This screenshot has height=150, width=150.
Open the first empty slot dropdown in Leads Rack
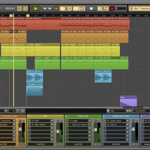pos(89,128)
